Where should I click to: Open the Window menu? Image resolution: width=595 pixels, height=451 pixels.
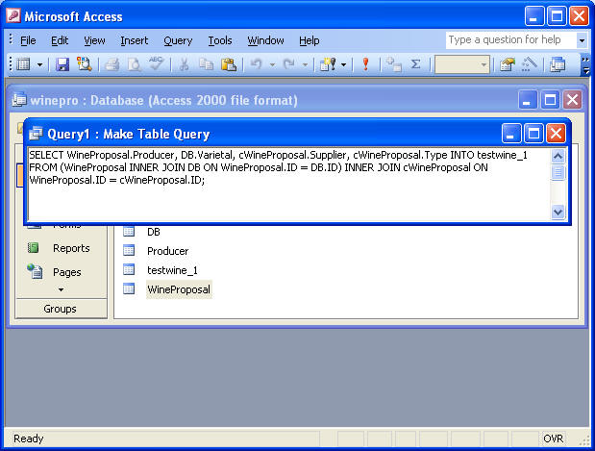pyautogui.click(x=265, y=40)
